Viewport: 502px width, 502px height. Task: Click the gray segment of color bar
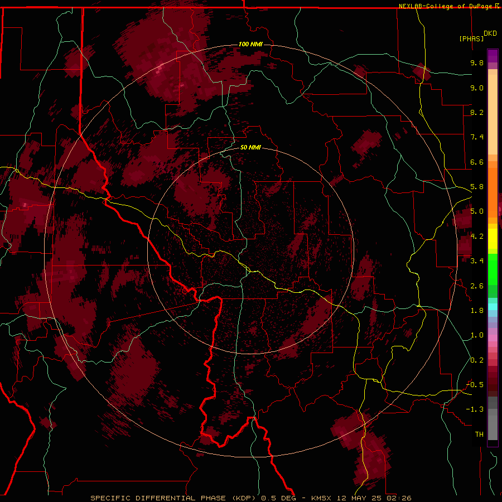pos(493,418)
